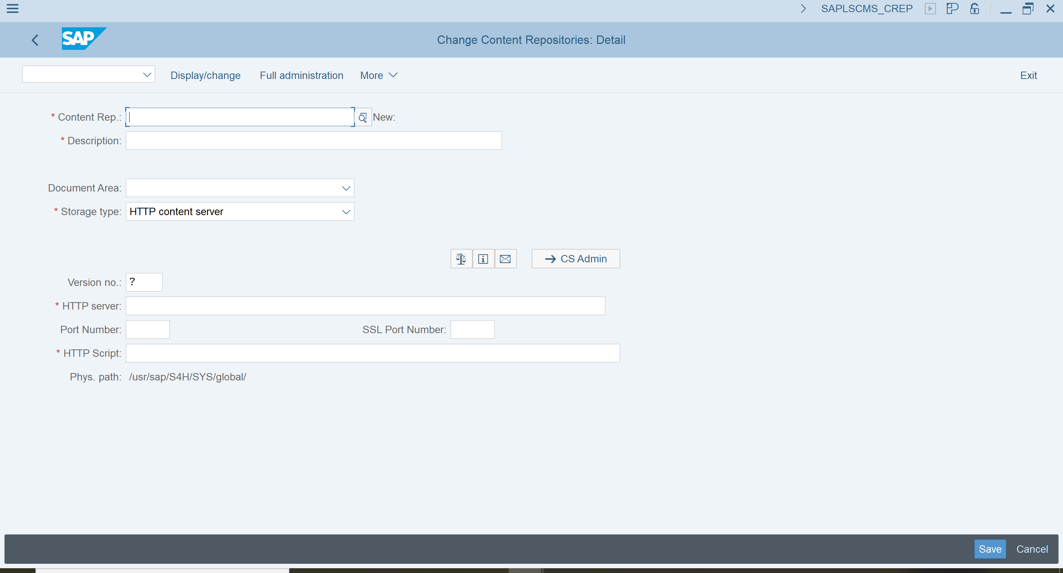Viewport: 1063px width, 573px height.
Task: Click the CS Admin button
Action: coord(575,259)
